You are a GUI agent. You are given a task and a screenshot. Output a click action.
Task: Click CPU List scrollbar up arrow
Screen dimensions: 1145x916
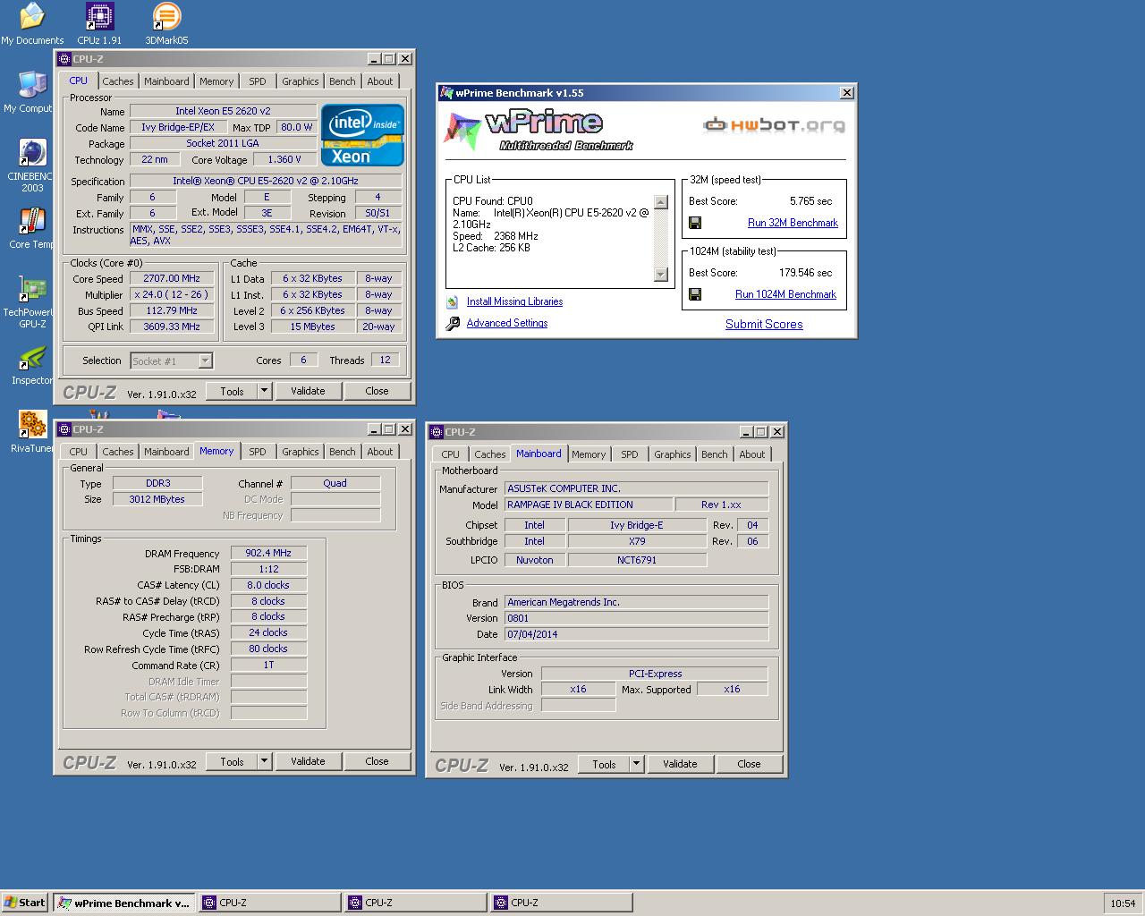pyautogui.click(x=660, y=202)
